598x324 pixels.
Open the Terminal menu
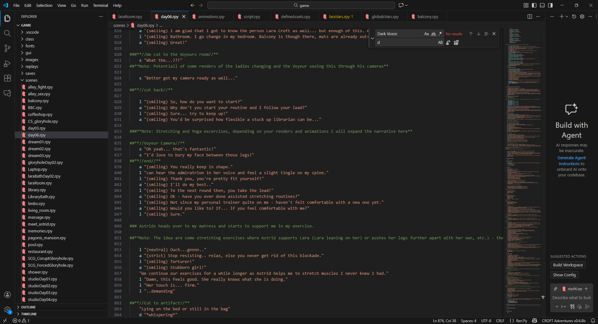tap(100, 5)
